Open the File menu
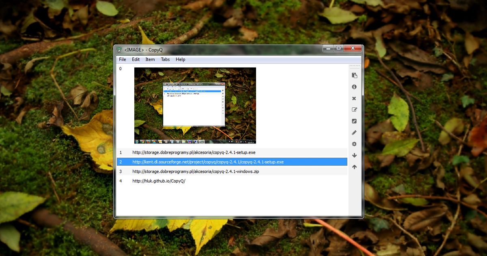This screenshot has width=487, height=256. click(123, 59)
